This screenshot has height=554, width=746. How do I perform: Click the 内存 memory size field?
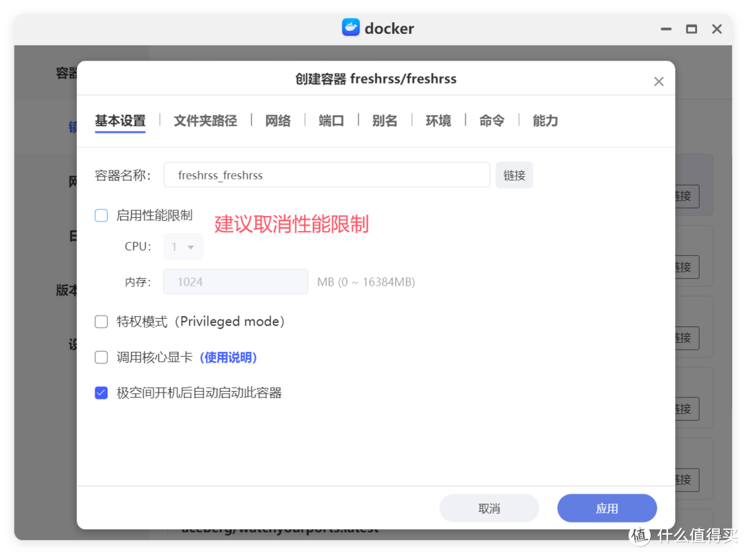[235, 281]
